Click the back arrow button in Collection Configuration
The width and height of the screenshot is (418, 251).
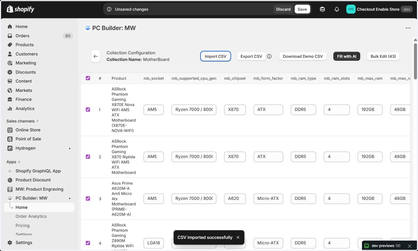coord(95,56)
